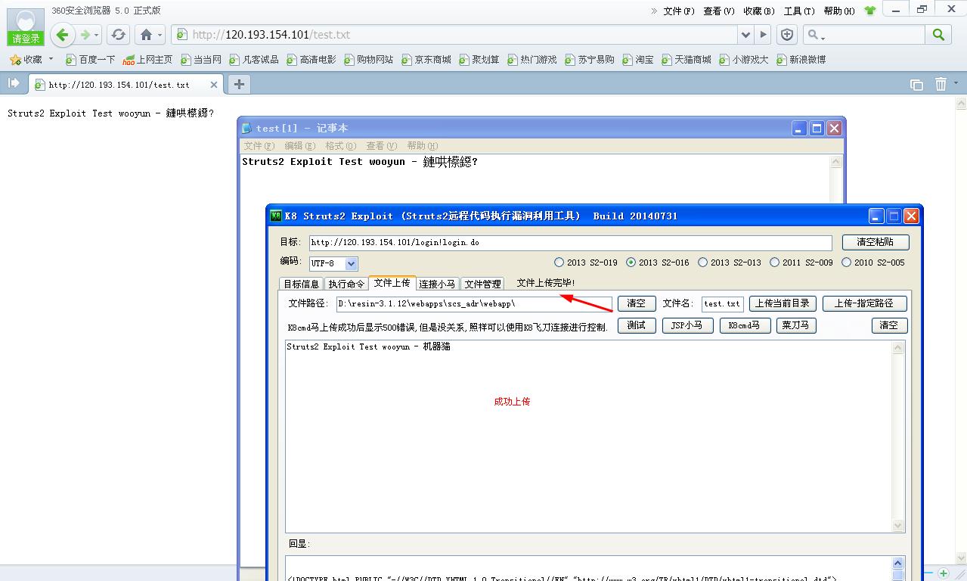Open Notepad 格式(O) menu
The height and width of the screenshot is (581, 967).
pyautogui.click(x=340, y=145)
